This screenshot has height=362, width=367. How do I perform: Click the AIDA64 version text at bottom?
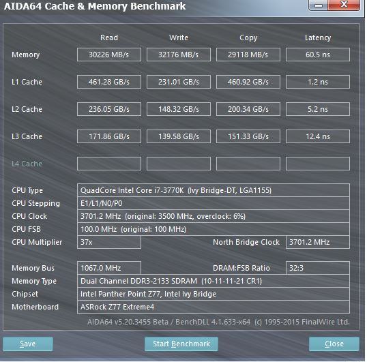[x=218, y=322]
